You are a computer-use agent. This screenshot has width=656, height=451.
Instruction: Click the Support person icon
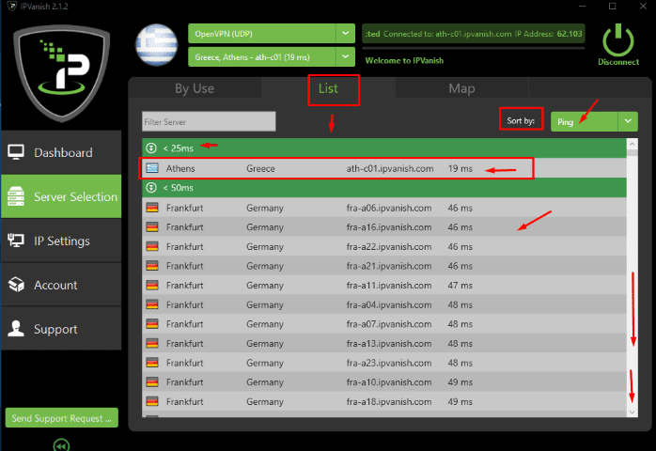coord(16,329)
